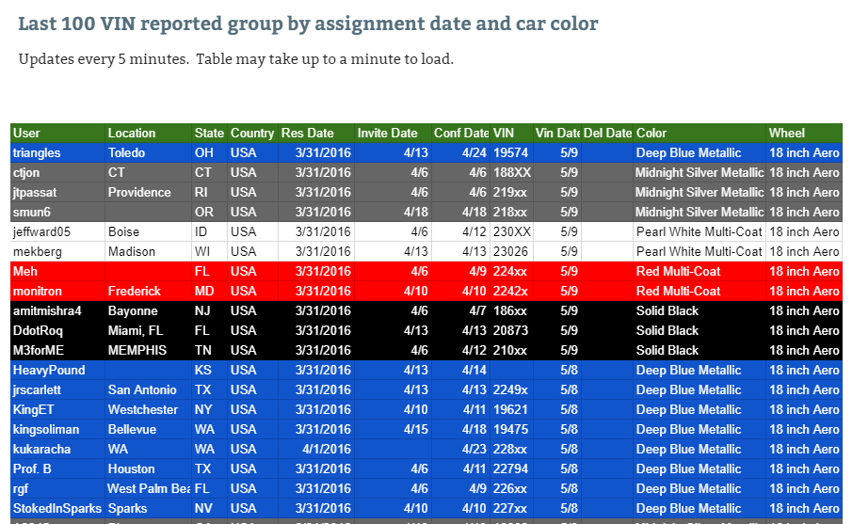The width and height of the screenshot is (852, 524).
Task: Select the user cell 'ctjon'
Action: (x=57, y=173)
